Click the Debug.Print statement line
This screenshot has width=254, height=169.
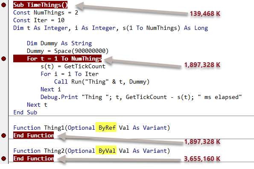pos(141,97)
